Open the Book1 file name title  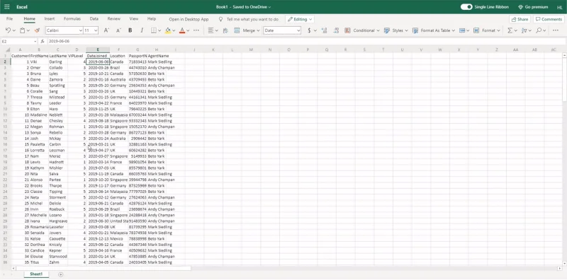point(243,7)
